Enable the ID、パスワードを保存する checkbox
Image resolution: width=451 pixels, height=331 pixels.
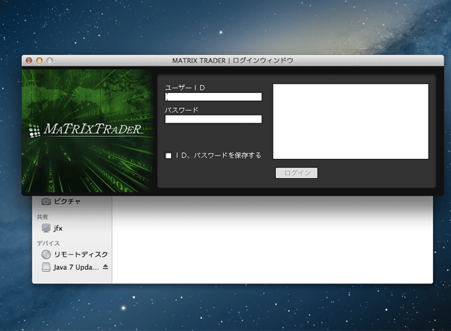click(168, 156)
